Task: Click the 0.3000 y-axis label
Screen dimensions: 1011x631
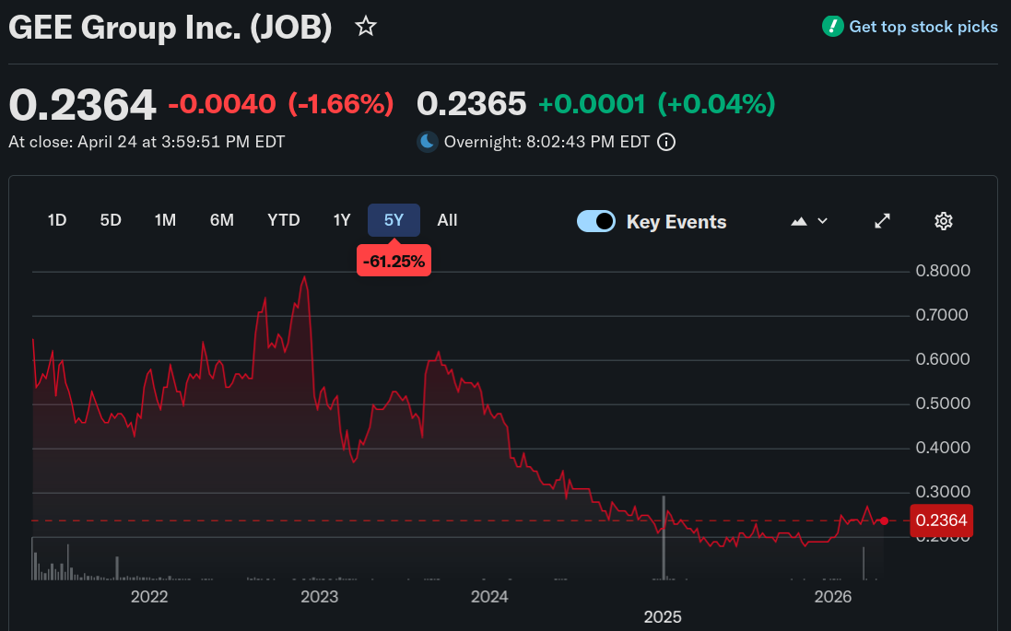Action: click(943, 492)
